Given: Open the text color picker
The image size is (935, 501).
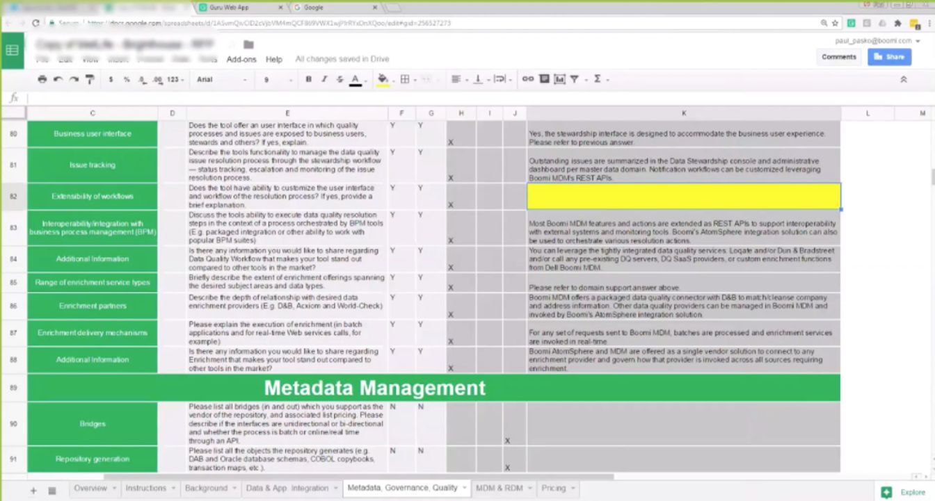Looking at the screenshot, I should [x=355, y=79].
